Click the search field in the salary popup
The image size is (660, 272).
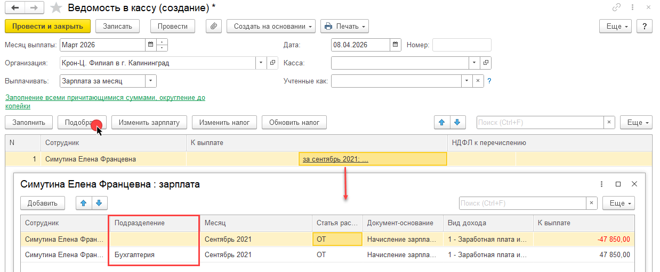pyautogui.click(x=522, y=203)
